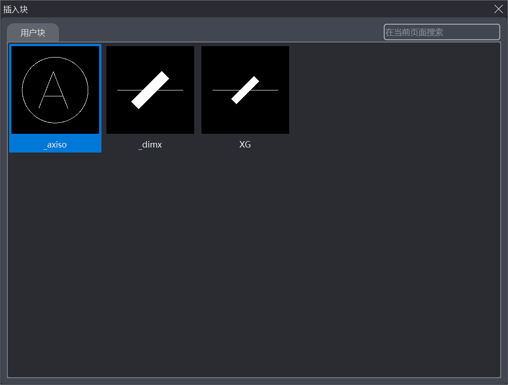Switch to the 用户块 tab
The image size is (508, 385).
[x=33, y=33]
